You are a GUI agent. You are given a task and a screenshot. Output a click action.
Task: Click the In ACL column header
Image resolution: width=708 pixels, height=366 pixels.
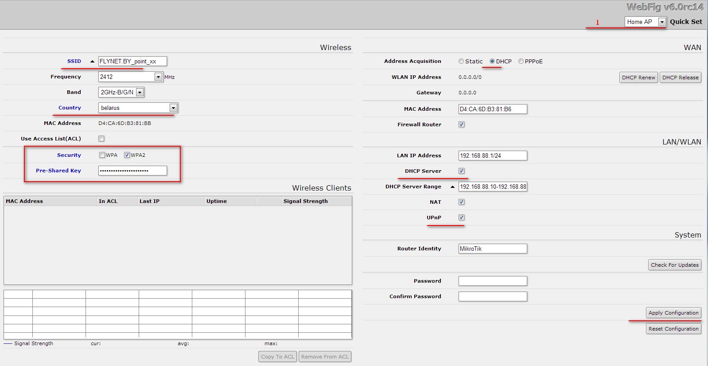[x=117, y=201]
